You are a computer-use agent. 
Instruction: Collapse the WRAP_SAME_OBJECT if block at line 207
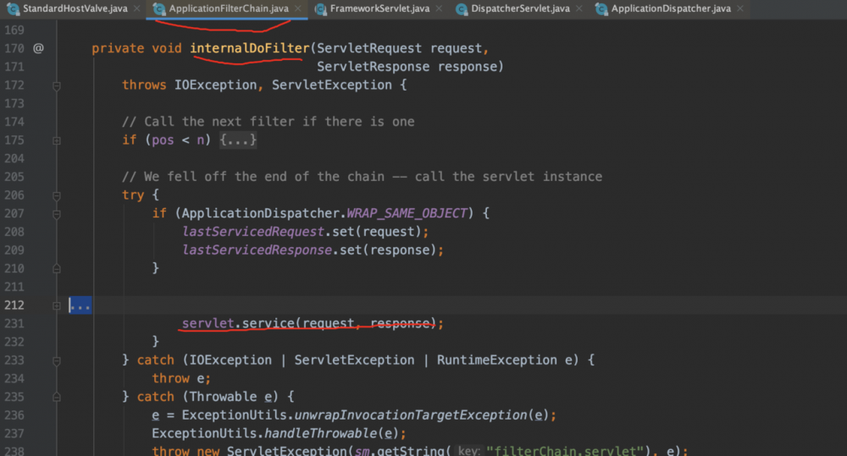coord(57,214)
